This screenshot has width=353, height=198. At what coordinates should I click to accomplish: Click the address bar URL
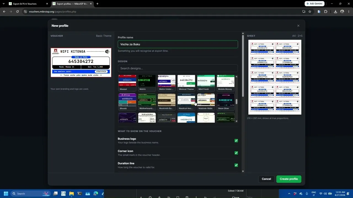[52, 12]
